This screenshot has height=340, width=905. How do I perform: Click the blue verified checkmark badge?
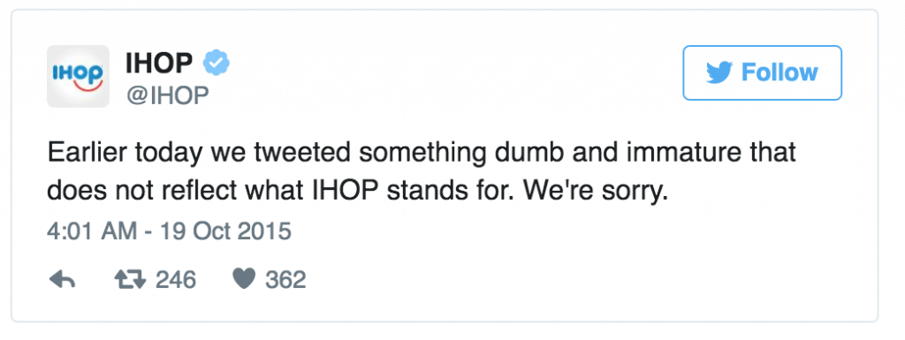coord(217,63)
